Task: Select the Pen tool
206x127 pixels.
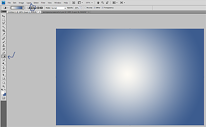Action: [3, 68]
